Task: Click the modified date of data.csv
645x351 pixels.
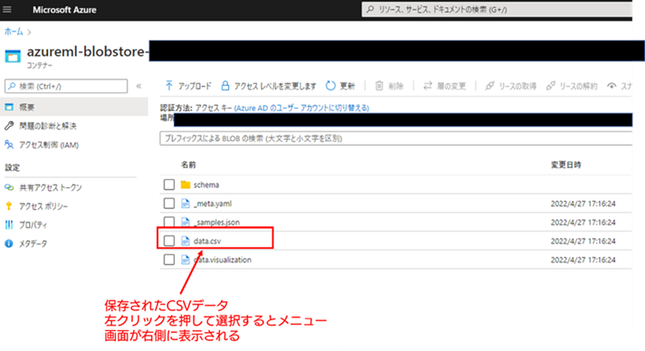Action: tap(583, 242)
